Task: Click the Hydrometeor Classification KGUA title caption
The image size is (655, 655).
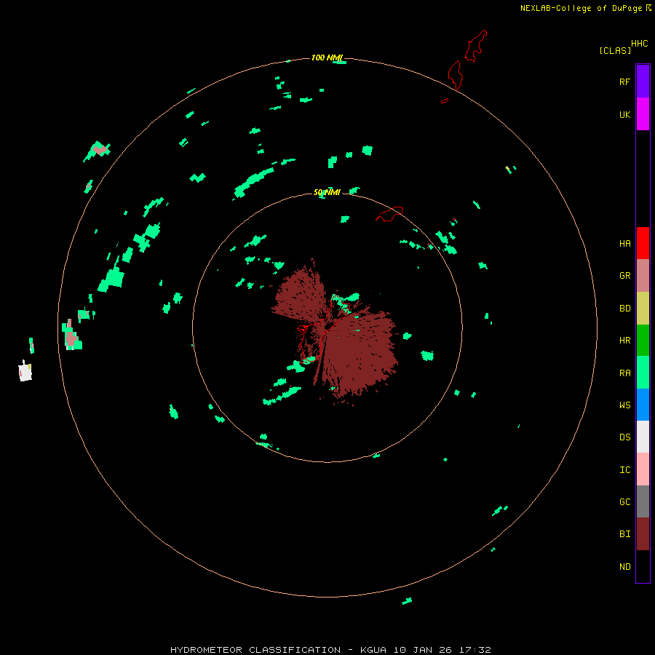Action: tap(330, 650)
